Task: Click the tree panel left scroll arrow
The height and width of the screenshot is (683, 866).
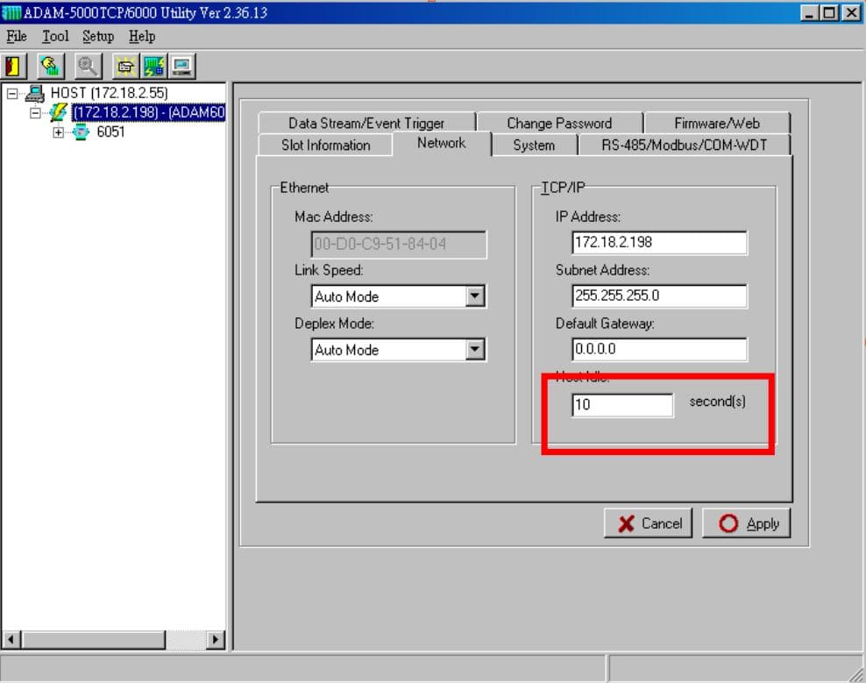Action: point(11,640)
